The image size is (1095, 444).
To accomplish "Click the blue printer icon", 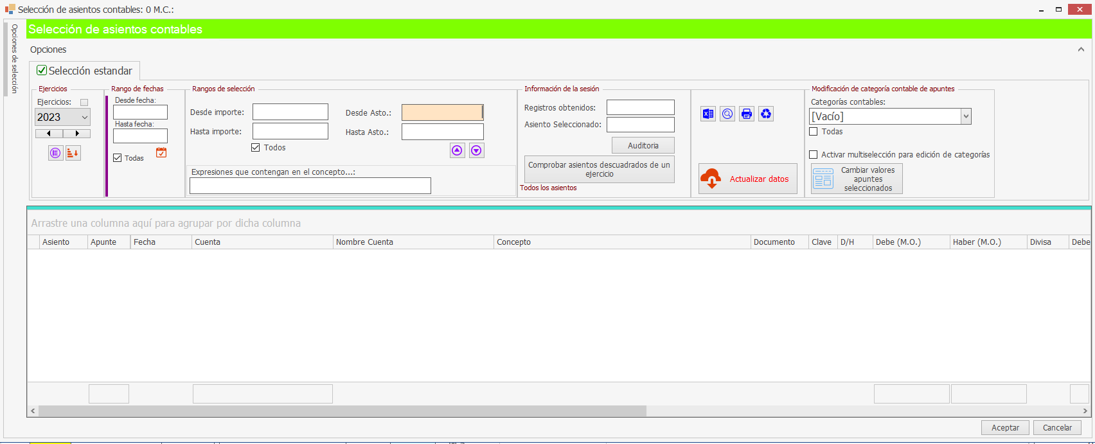I will click(747, 114).
